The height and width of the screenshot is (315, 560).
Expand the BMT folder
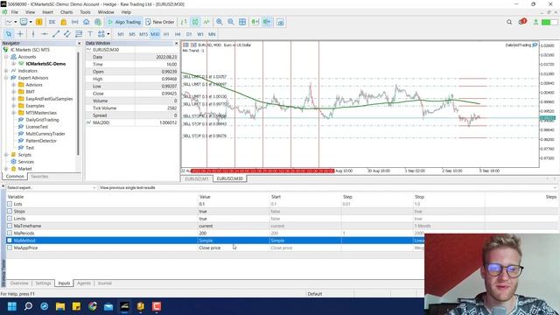13,92
